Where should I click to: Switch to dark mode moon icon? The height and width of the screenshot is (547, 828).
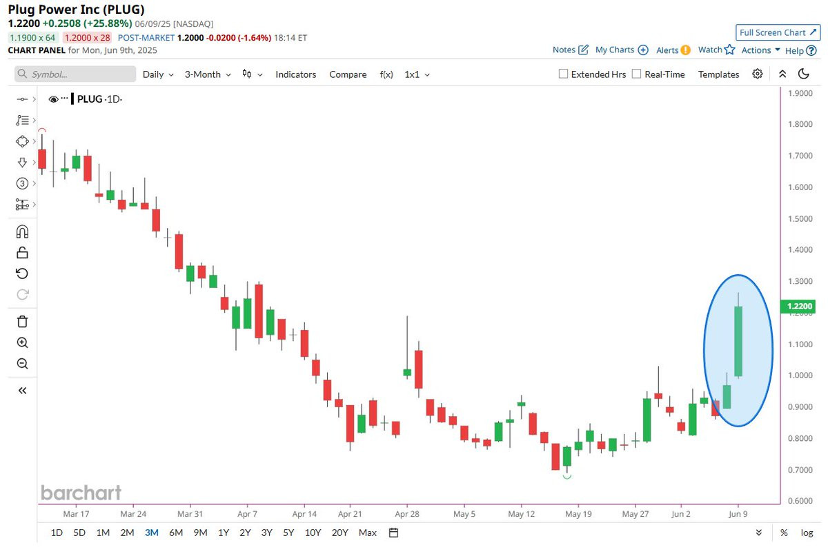click(803, 74)
